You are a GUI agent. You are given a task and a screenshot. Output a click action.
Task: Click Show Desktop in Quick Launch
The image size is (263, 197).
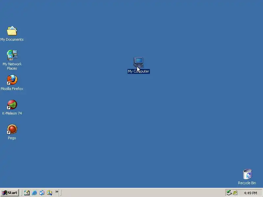27,193
